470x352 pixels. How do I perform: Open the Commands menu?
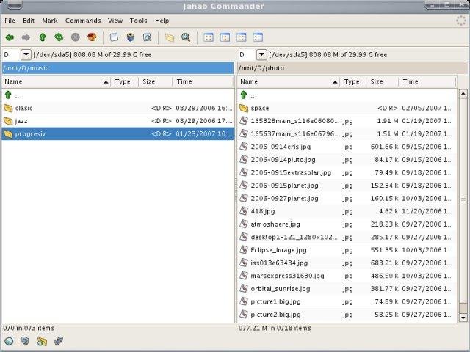(83, 21)
